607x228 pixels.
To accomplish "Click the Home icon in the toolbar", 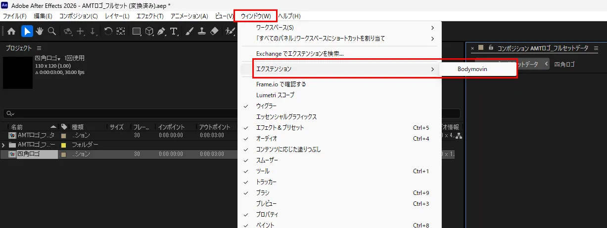I will pyautogui.click(x=12, y=31).
